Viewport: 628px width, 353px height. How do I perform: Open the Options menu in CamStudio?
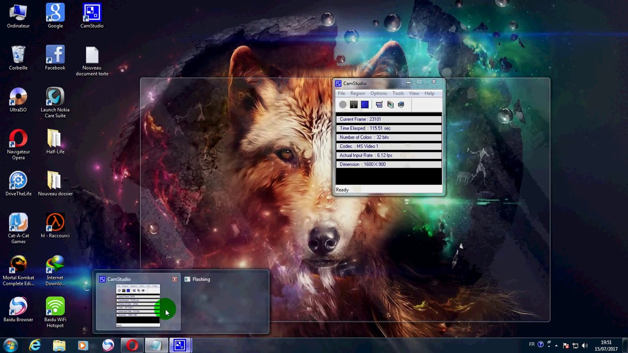point(379,93)
